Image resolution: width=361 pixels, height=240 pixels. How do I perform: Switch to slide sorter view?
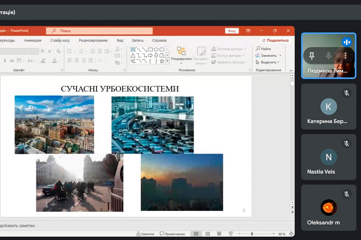coord(207,234)
